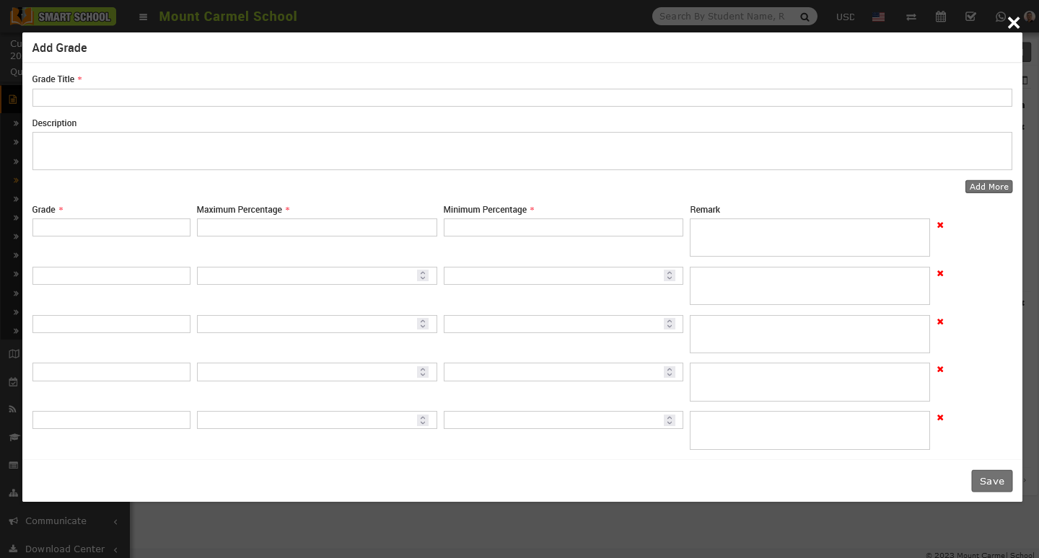The image size is (1039, 558).
Task: Click inside the Grade Title field
Action: [522, 97]
